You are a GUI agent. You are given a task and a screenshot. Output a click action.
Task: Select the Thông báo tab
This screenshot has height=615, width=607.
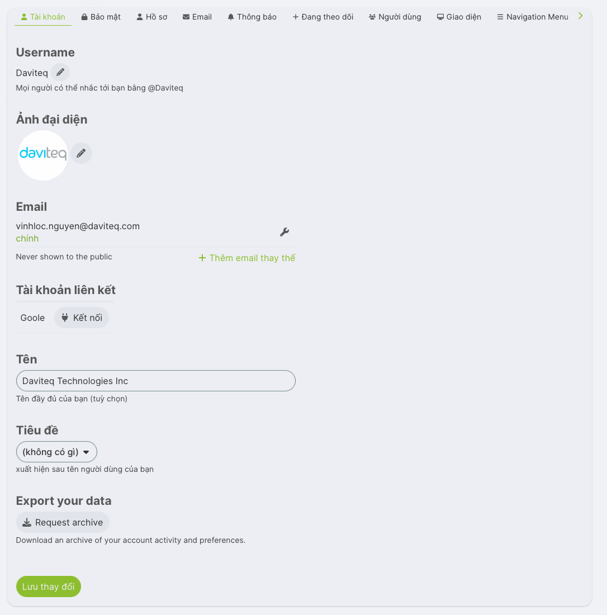coord(252,17)
